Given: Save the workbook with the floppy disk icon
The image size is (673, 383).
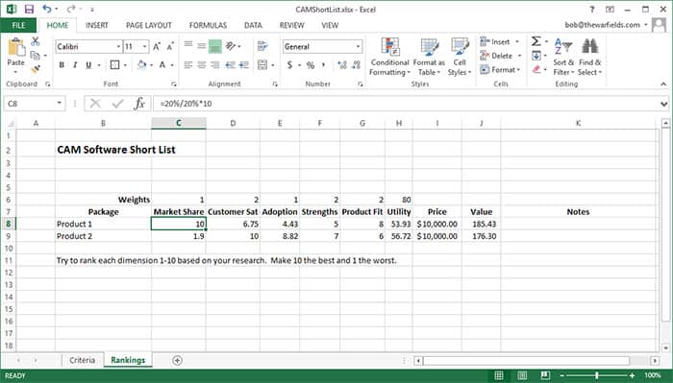Looking at the screenshot, I should [29, 9].
